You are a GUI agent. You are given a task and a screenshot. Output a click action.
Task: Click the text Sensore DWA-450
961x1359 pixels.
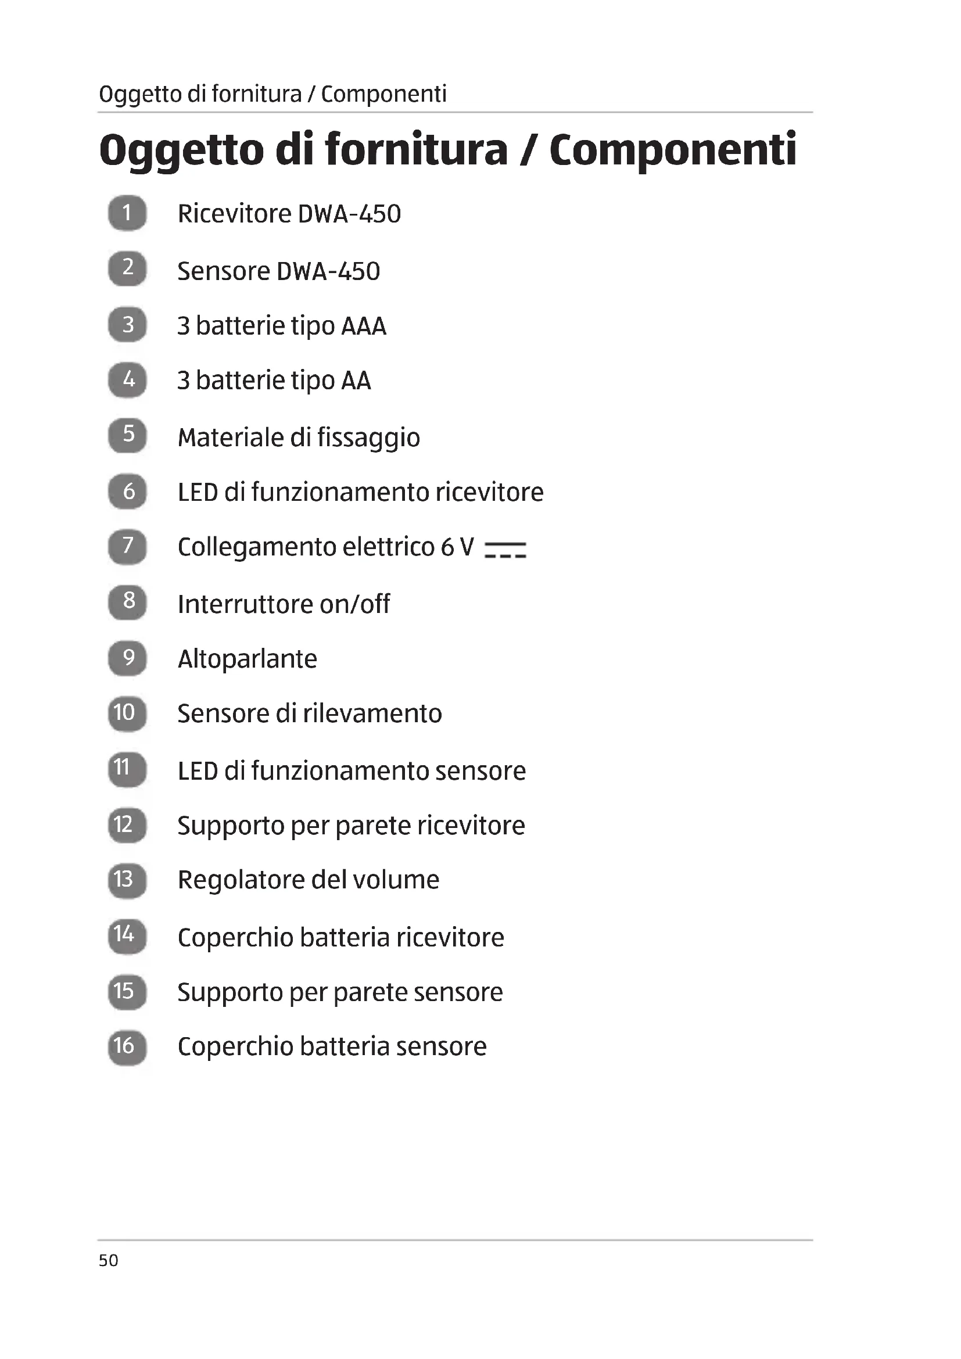point(279,271)
